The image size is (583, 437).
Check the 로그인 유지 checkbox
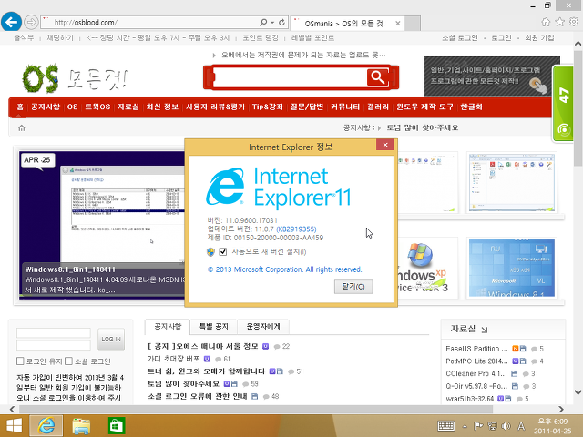(x=20, y=361)
